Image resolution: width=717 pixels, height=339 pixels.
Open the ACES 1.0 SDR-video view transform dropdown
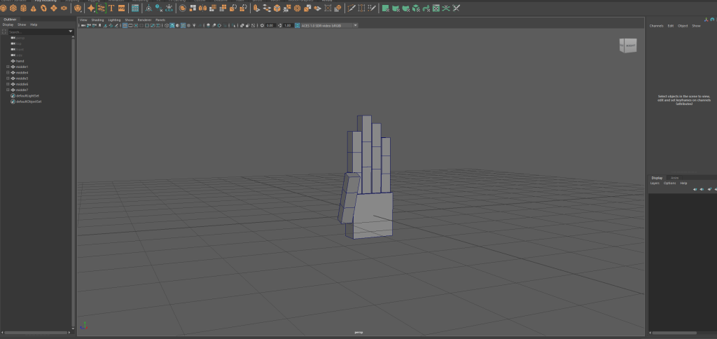point(329,25)
